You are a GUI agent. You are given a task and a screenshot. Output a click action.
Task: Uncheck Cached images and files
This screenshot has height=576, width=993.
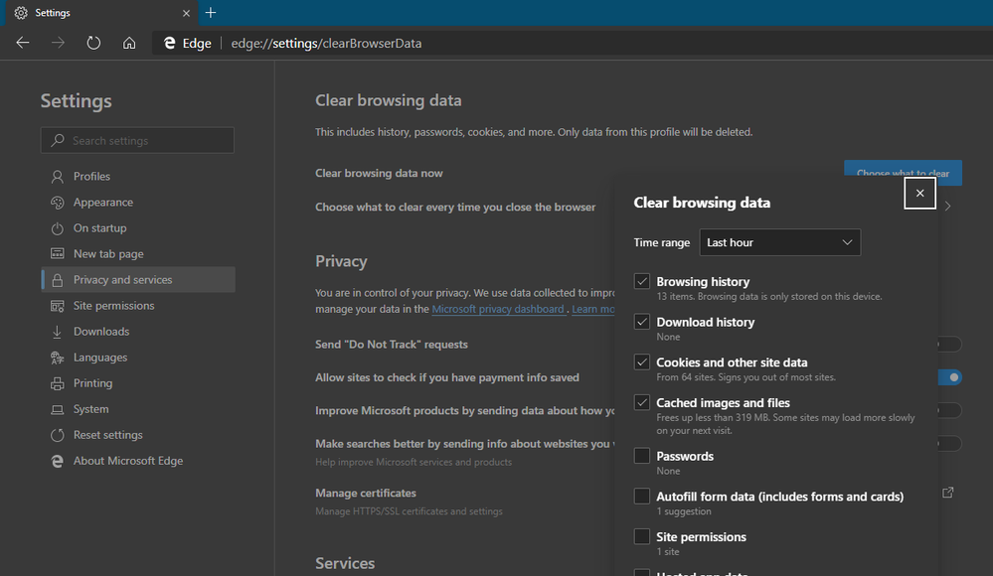[641, 402]
